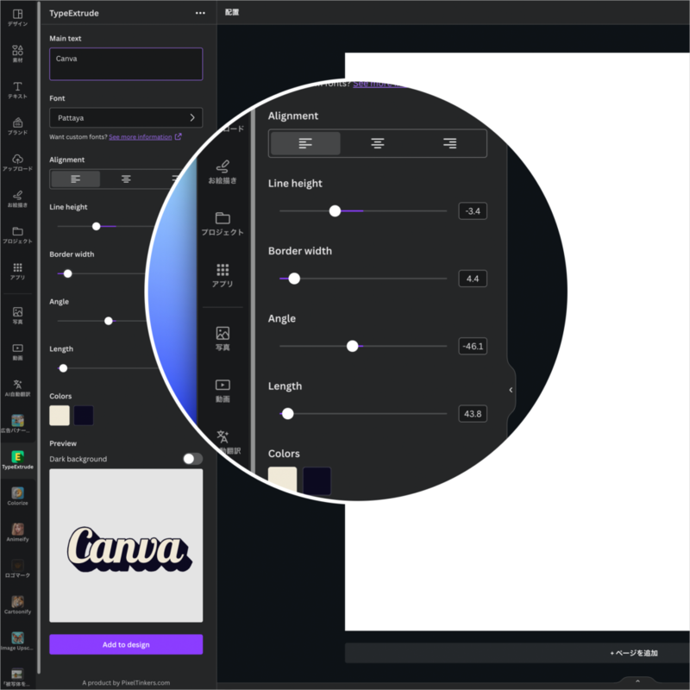Open the アップロード uploads panel
The image size is (690, 690).
(17, 162)
